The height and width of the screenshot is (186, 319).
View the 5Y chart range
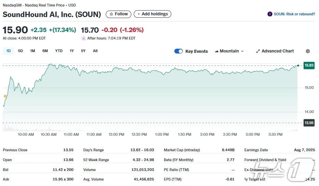[x=83, y=51]
